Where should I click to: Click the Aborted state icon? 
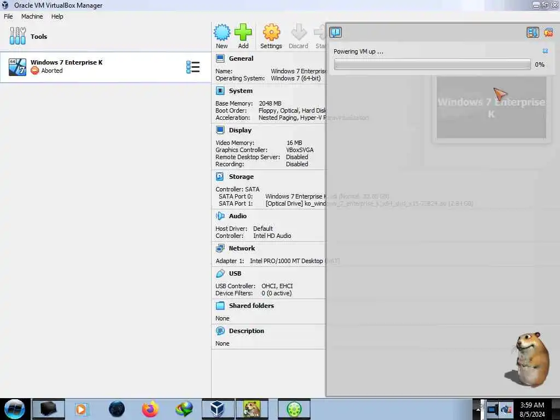(x=34, y=71)
